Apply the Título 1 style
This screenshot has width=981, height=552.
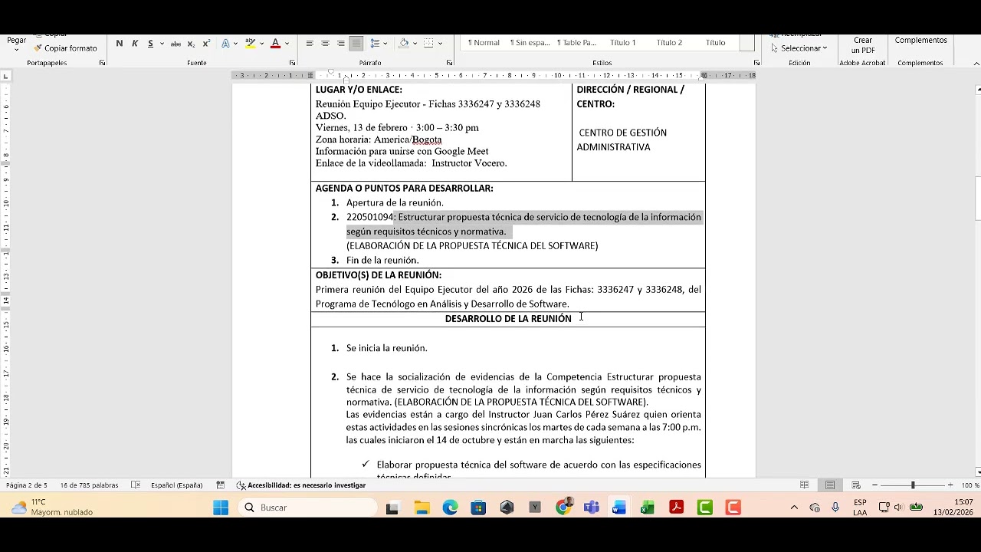coord(623,43)
